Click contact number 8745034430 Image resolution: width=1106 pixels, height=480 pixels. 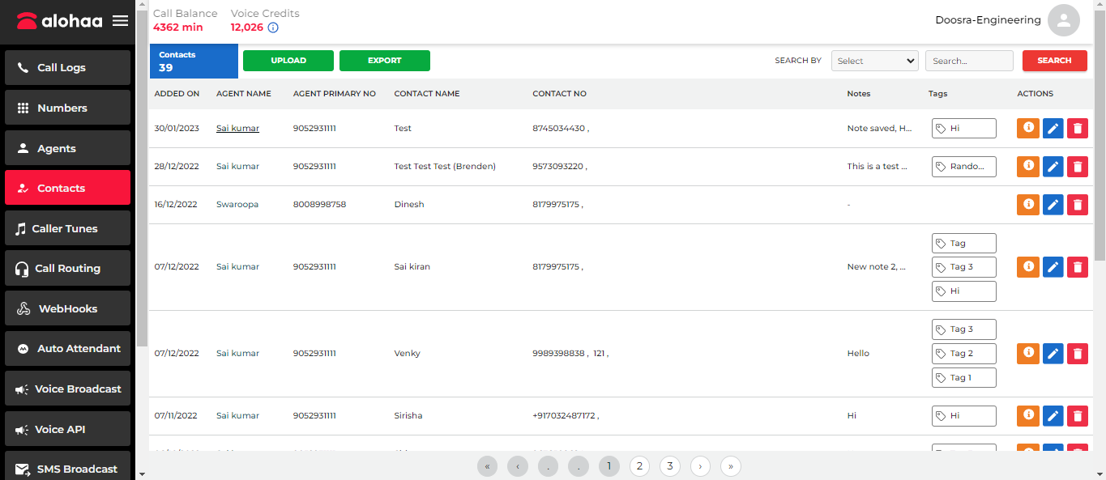[x=558, y=128]
